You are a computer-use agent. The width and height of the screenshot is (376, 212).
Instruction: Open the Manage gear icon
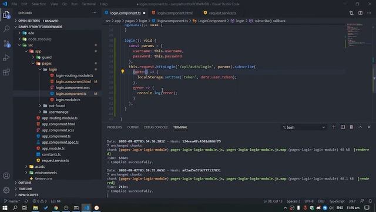click(x=6, y=190)
